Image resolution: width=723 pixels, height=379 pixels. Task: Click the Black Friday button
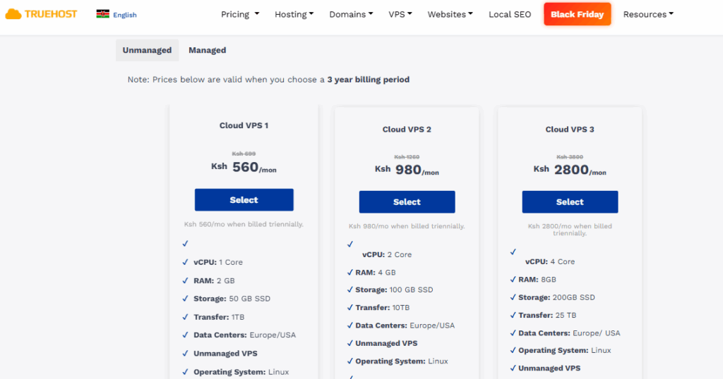click(x=577, y=14)
